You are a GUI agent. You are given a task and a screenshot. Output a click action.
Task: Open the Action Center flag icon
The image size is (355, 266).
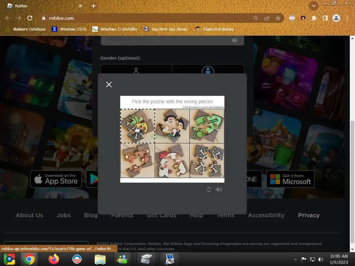tap(304, 259)
